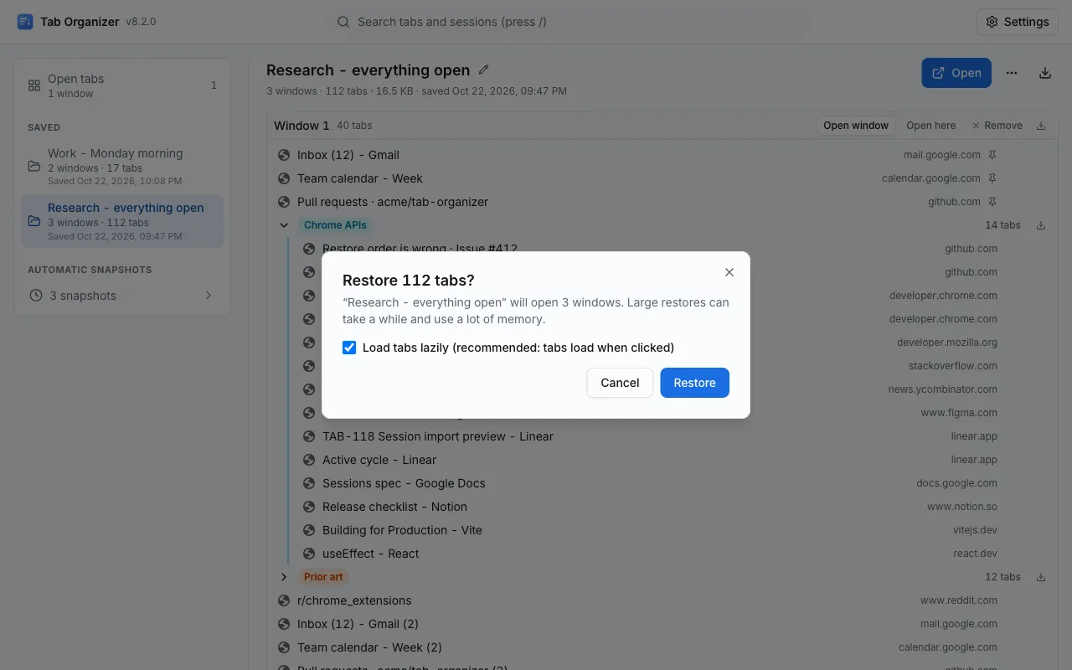Click the www.figma.com domain text
Screen dimensions: 1072x670
[x=959, y=413]
